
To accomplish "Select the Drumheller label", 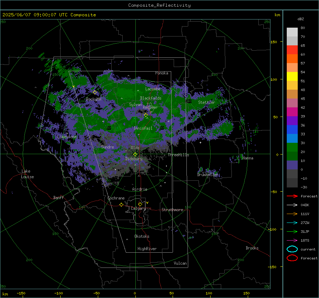I will point(207,175).
